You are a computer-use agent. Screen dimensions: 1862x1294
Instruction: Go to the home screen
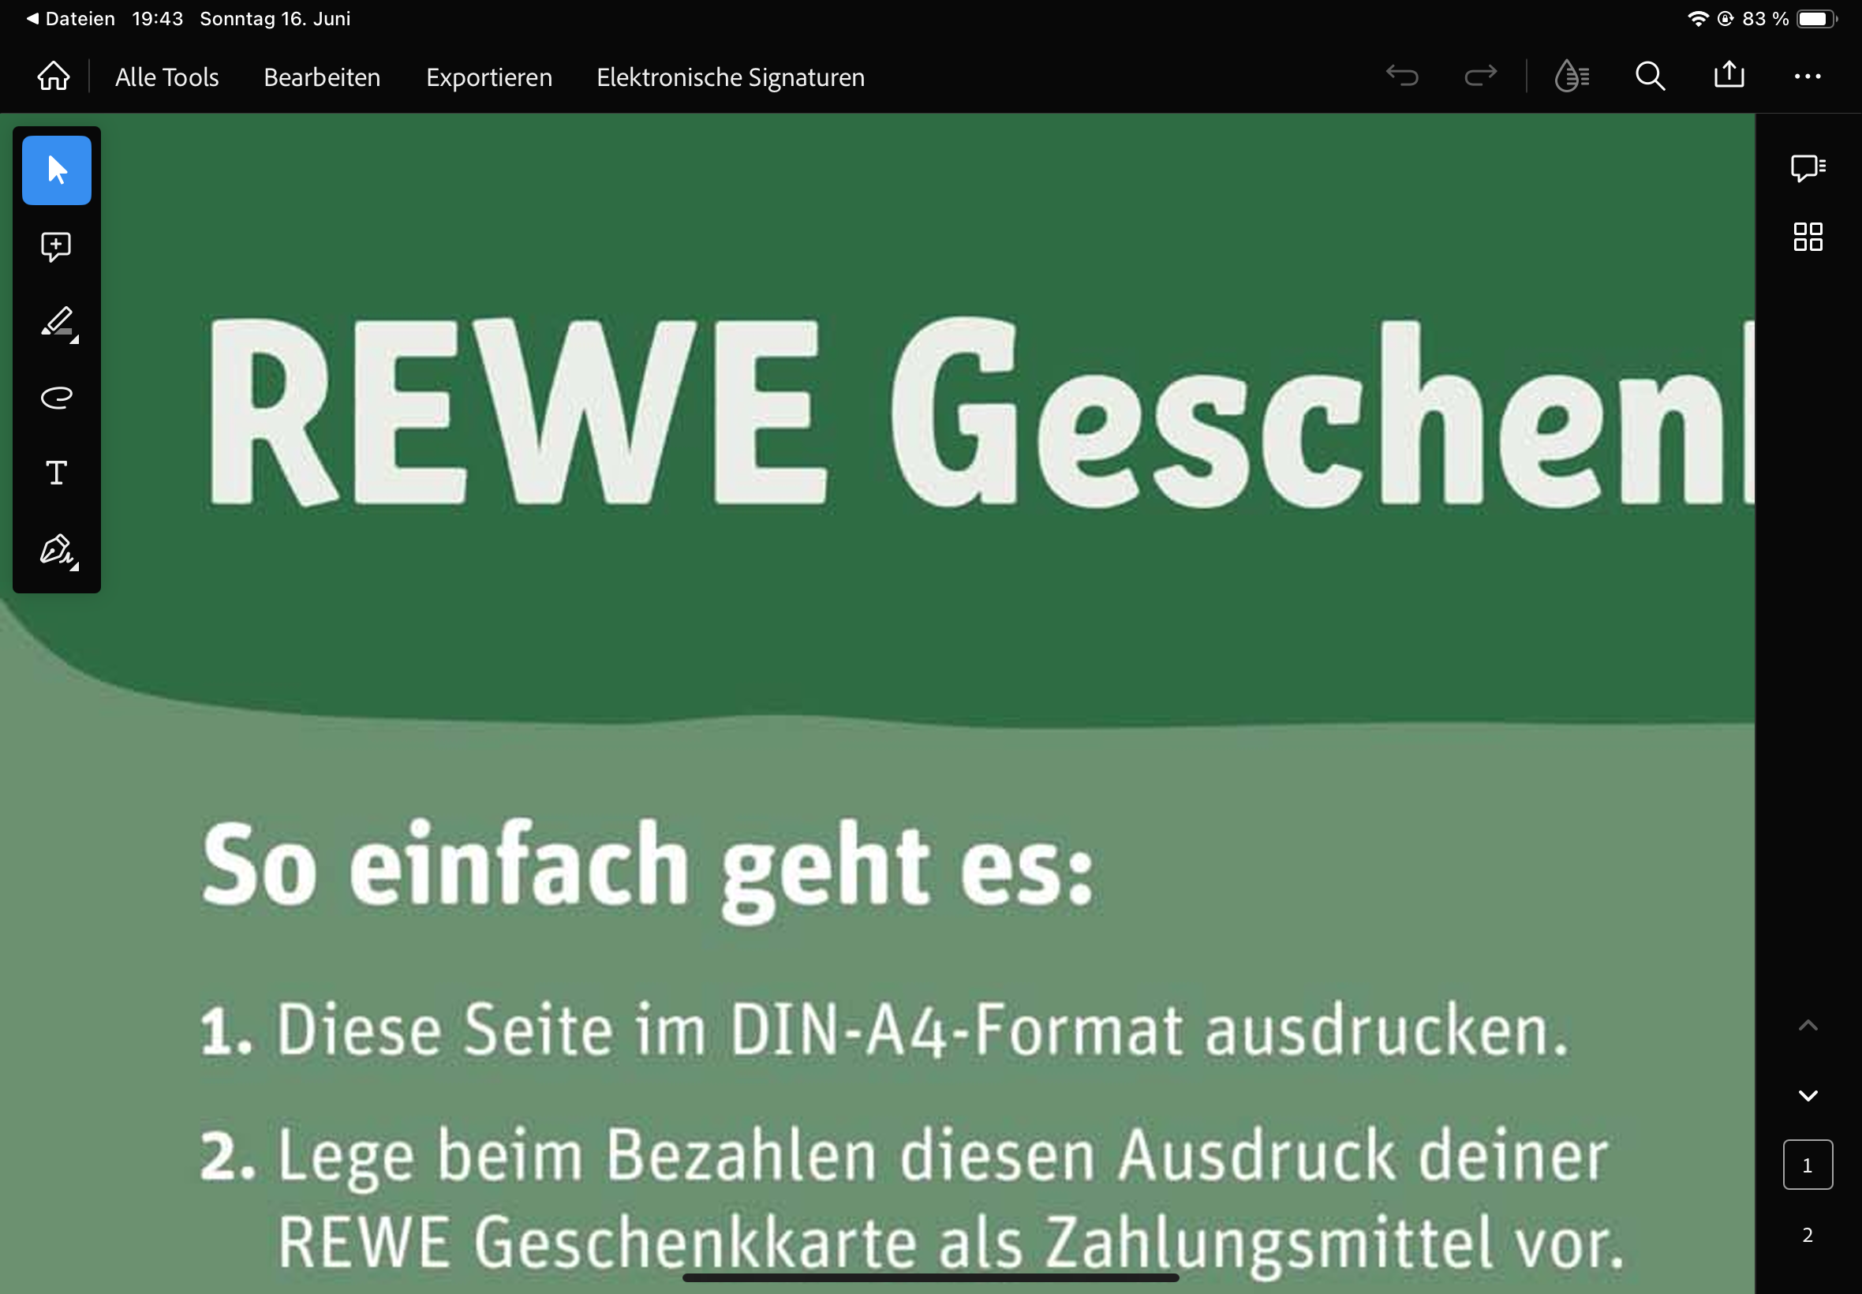(54, 77)
